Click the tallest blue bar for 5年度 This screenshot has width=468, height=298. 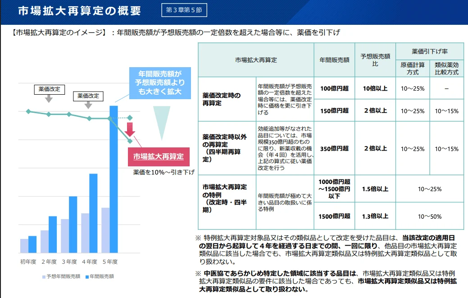point(114,179)
